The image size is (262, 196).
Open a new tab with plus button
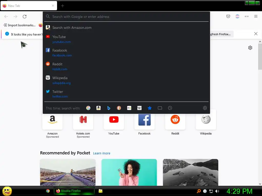point(62,6)
